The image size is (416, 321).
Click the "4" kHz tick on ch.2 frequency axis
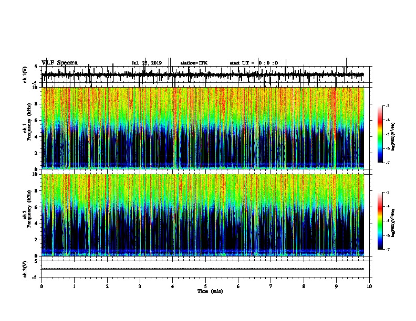[37, 223]
